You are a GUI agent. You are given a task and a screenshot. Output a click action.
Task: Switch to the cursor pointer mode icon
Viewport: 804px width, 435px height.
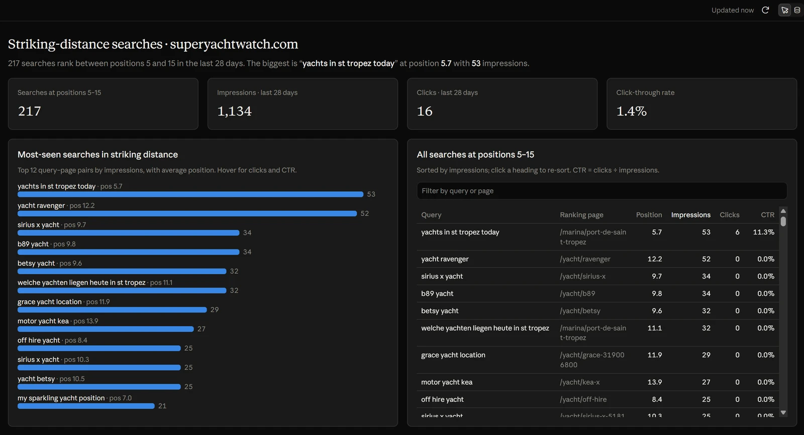[x=785, y=10]
